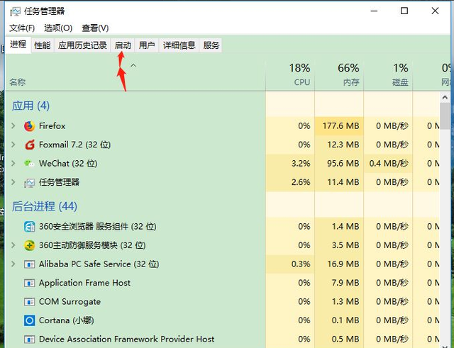The width and height of the screenshot is (454, 348).
Task: Click WeChat CPU value 3.2%
Action: pos(301,164)
